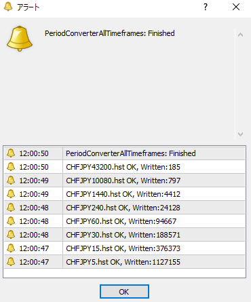Select the CHFJPY5.hst Written:1127155 message
Viewport: 251px width, 302px height.
pyautogui.click(x=123, y=262)
